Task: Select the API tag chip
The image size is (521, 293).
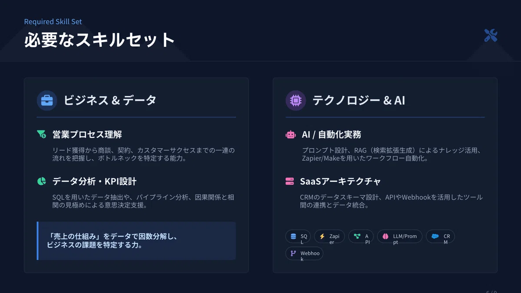Action: 361,236
